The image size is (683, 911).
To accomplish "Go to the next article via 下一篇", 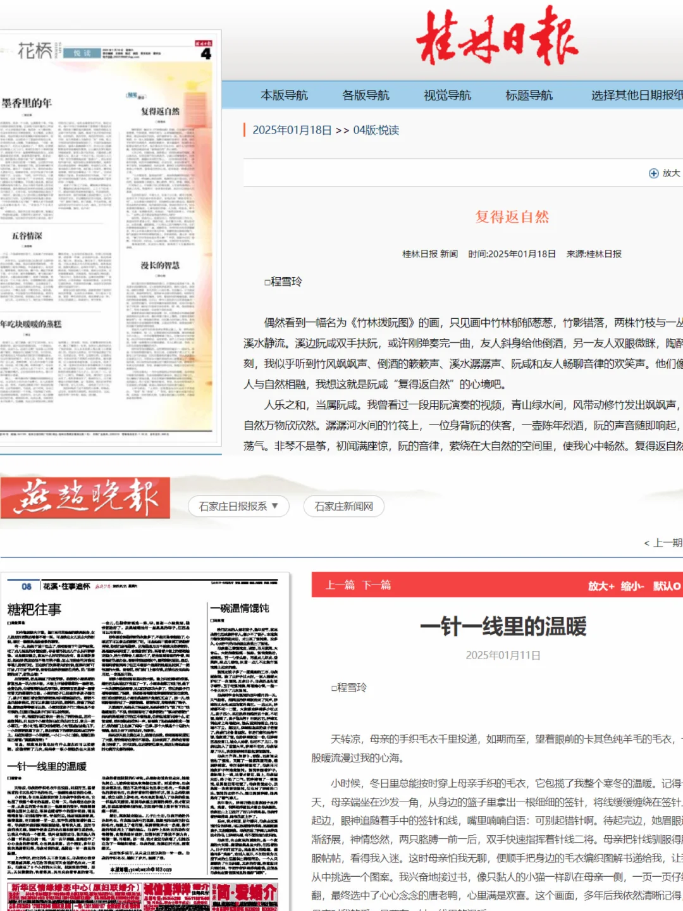I will point(376,585).
